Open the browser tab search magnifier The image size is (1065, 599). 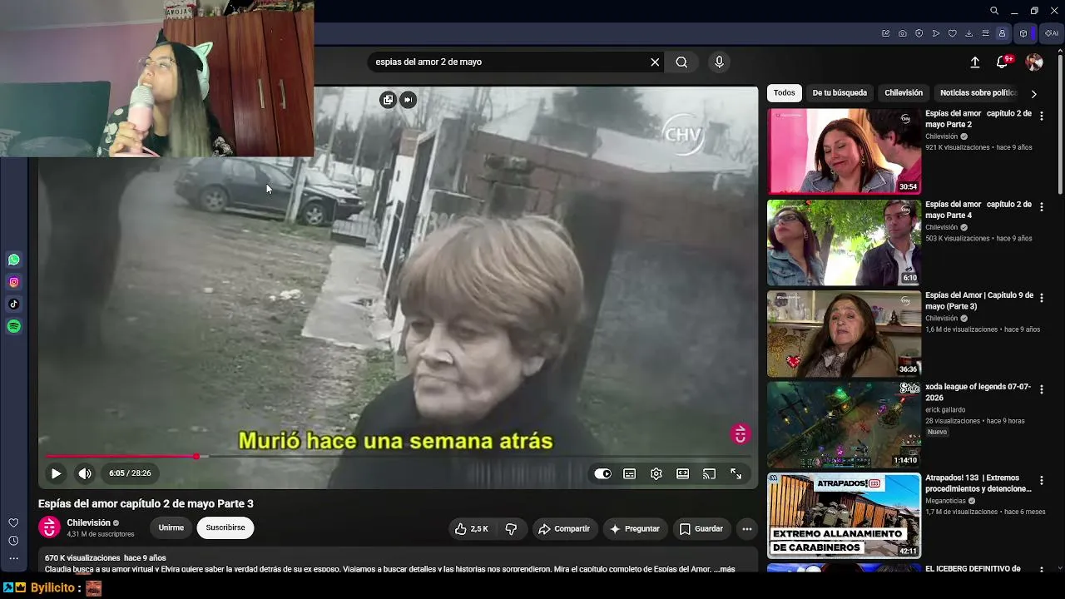tap(994, 11)
